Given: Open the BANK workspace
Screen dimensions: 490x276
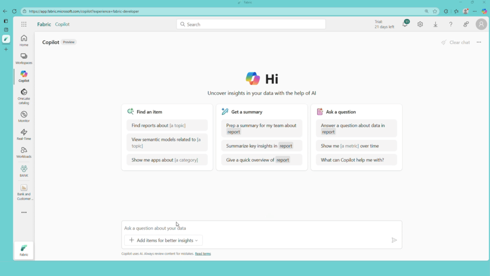Looking at the screenshot, I should click(x=24, y=171).
